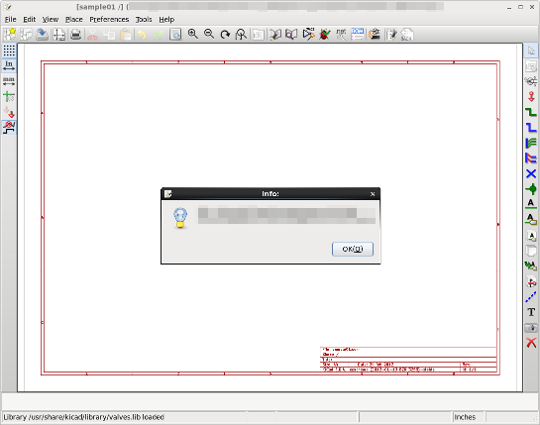Click the New schematic project icon
540x425 pixels.
pyautogui.click(x=10, y=35)
